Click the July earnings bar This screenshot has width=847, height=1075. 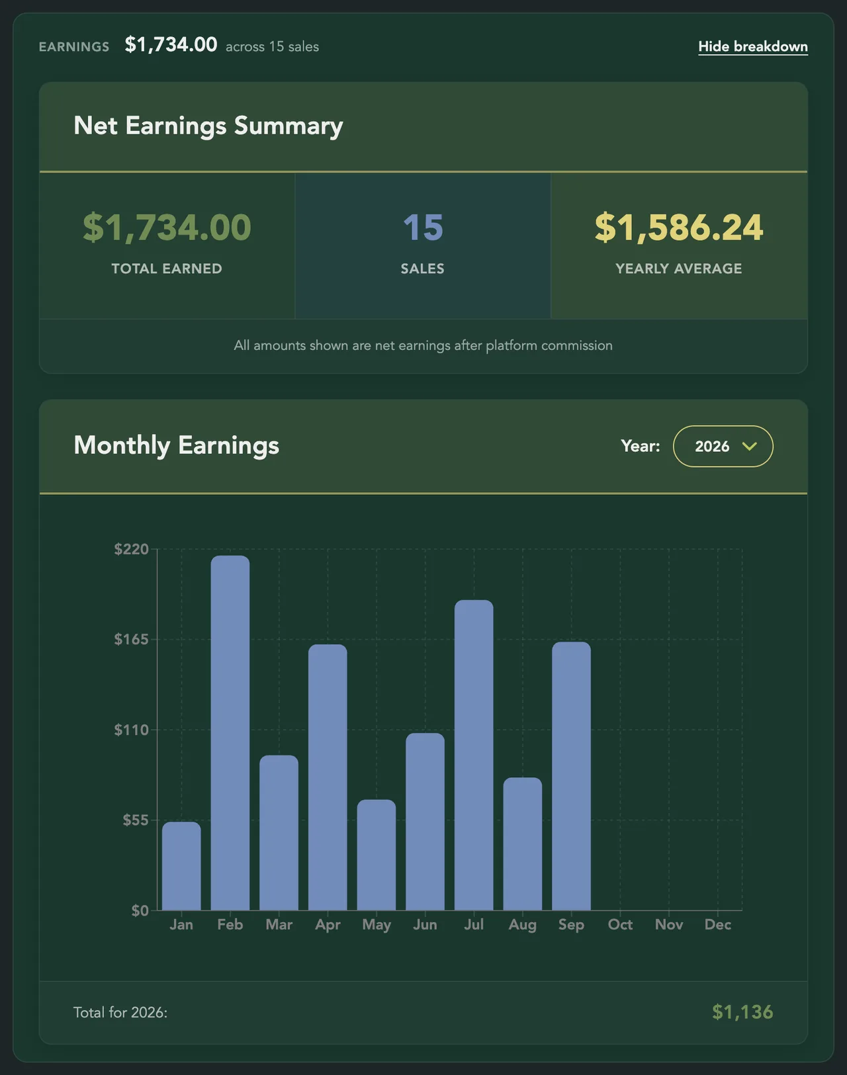[474, 755]
